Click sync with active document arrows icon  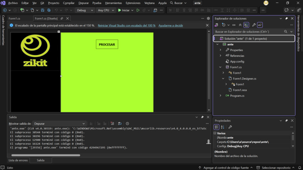(234, 25)
